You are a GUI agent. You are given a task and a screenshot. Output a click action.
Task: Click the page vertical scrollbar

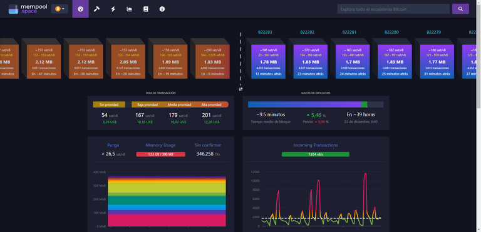[478, 116]
